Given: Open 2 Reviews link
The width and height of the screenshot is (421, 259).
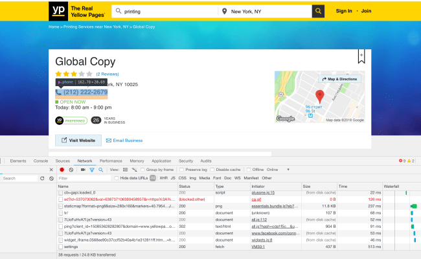Looking at the screenshot, I should click(108, 74).
